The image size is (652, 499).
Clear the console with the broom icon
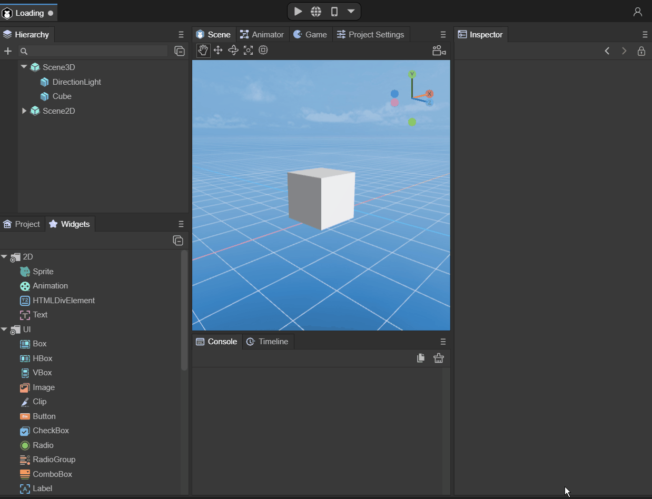pos(439,358)
